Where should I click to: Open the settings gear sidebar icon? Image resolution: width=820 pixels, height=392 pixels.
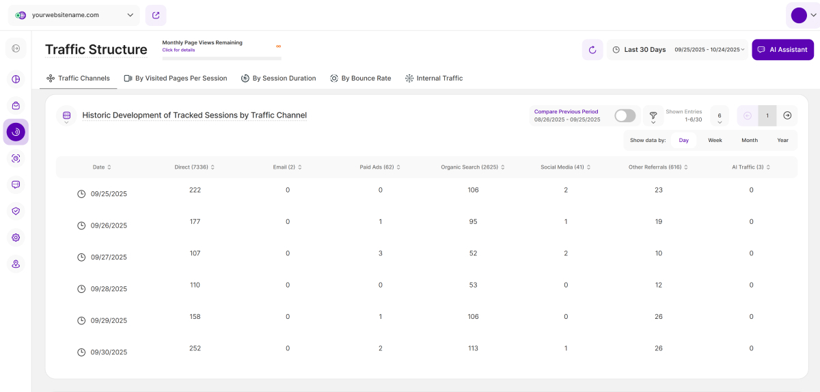click(16, 238)
